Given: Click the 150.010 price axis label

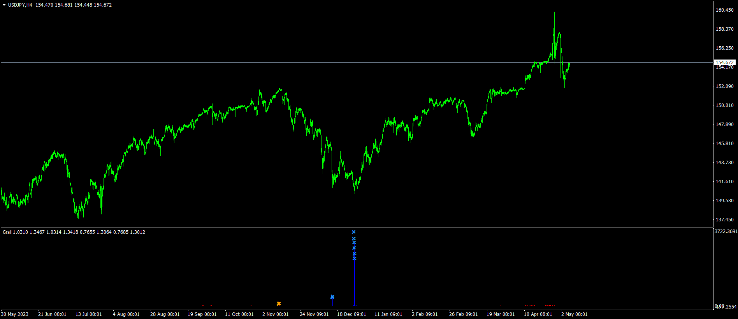Looking at the screenshot, I should tap(724, 105).
